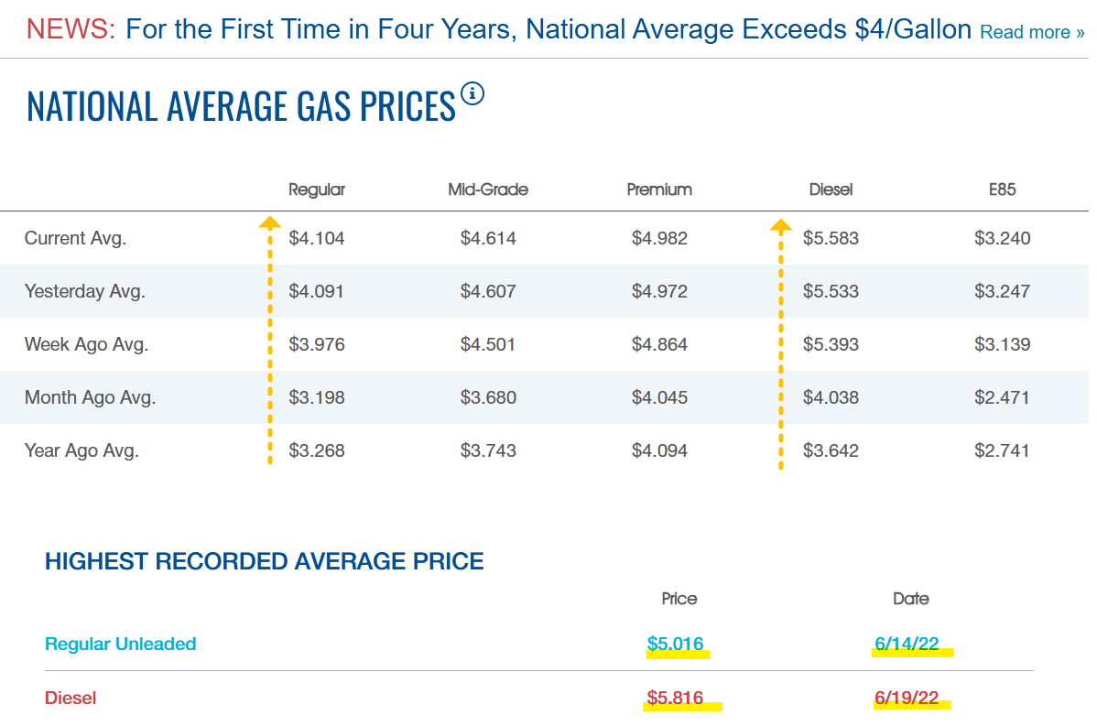Screen dimensions: 1097x726
Task: Select the Current Avg. row label
Action: click(x=76, y=239)
